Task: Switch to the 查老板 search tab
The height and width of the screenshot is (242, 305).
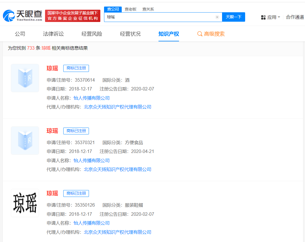Action: [x=131, y=9]
